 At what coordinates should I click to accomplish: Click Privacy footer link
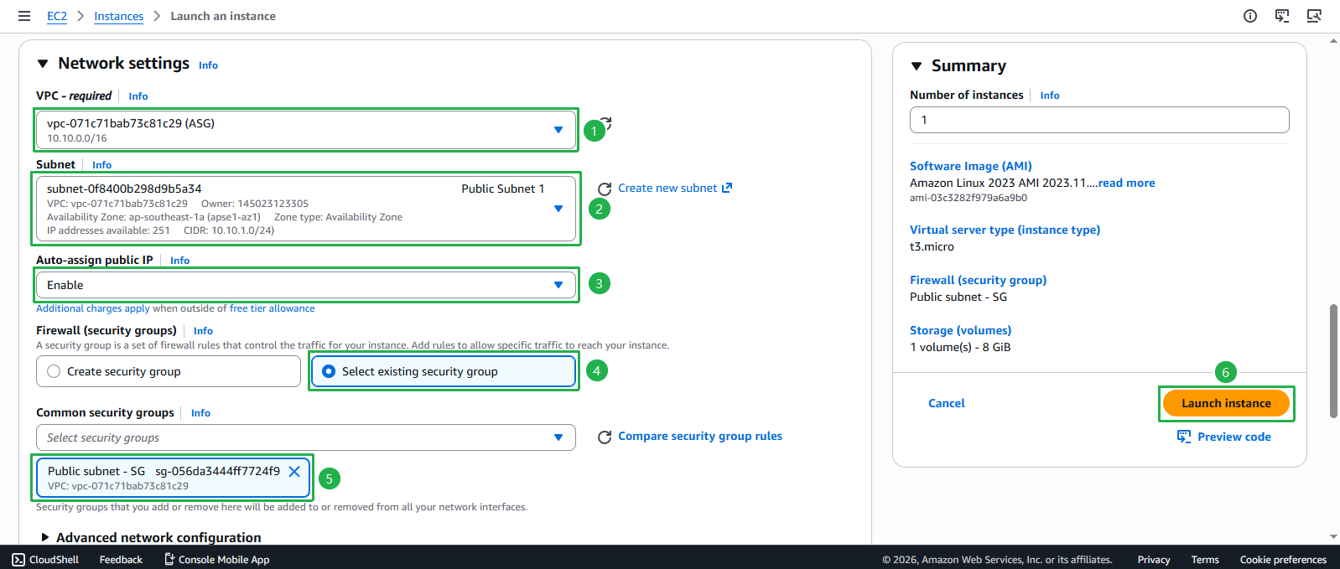tap(1154, 560)
